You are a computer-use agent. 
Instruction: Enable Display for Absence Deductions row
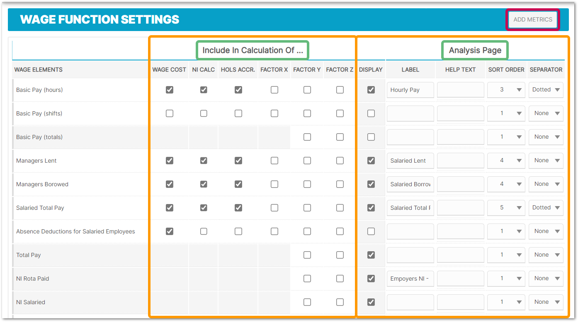point(371,231)
